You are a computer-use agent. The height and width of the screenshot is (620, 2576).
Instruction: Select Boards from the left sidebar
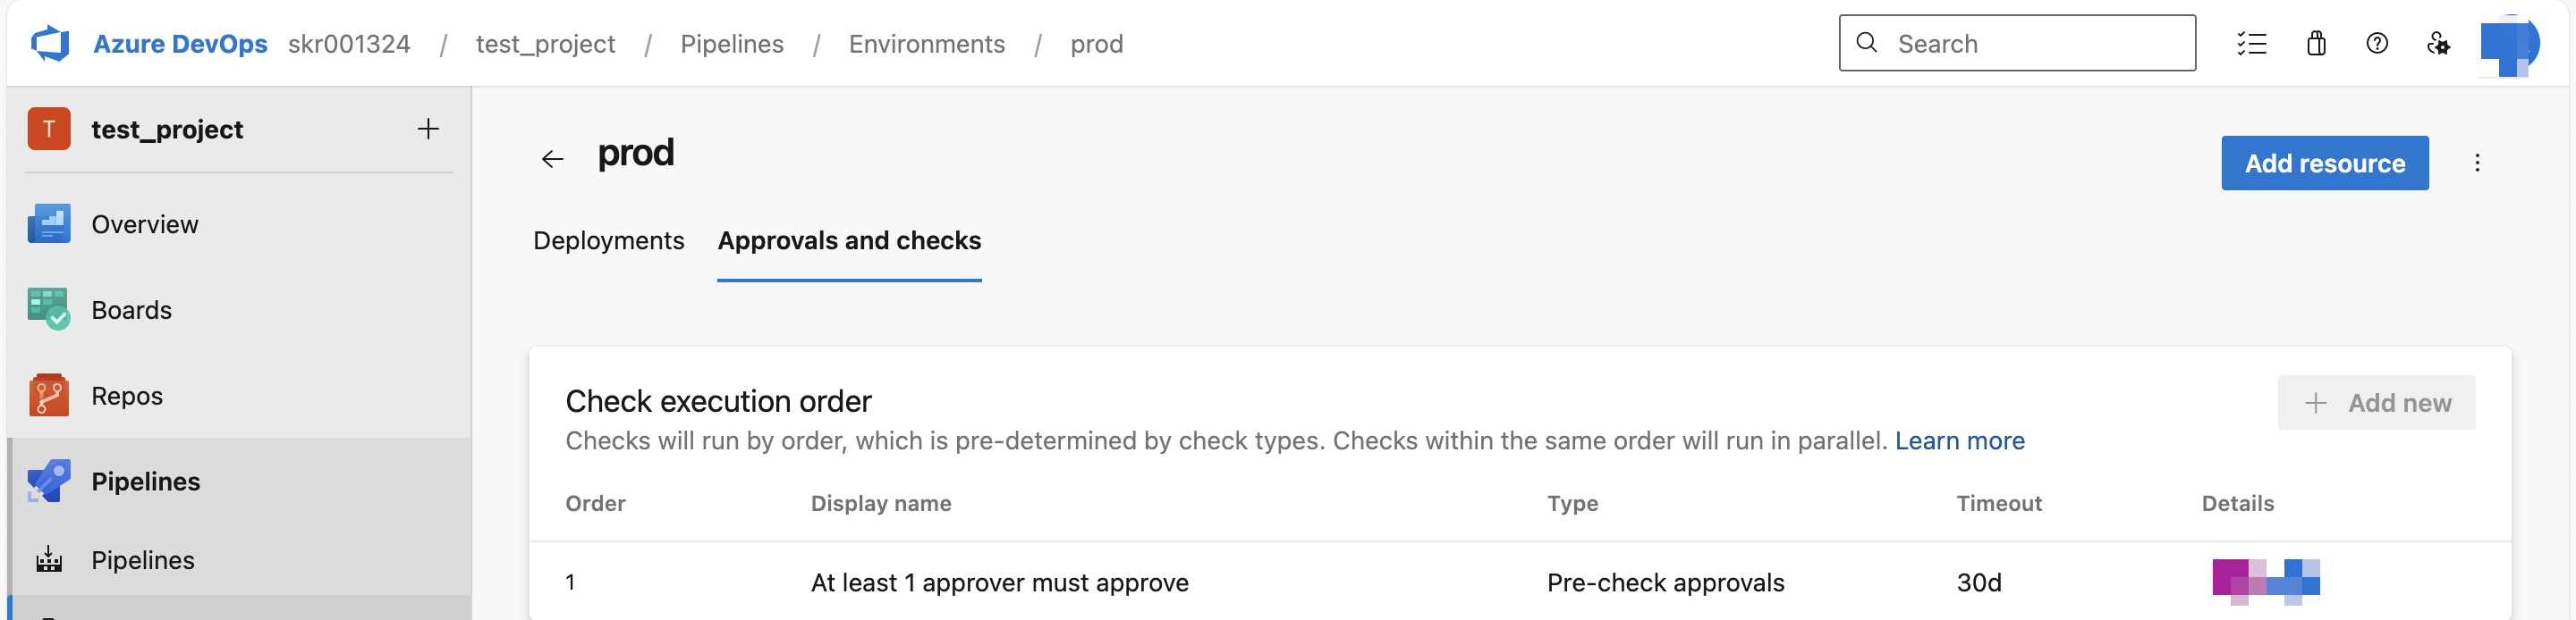tap(131, 309)
